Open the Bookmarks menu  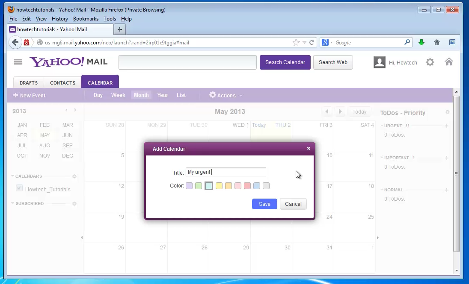pyautogui.click(x=86, y=19)
